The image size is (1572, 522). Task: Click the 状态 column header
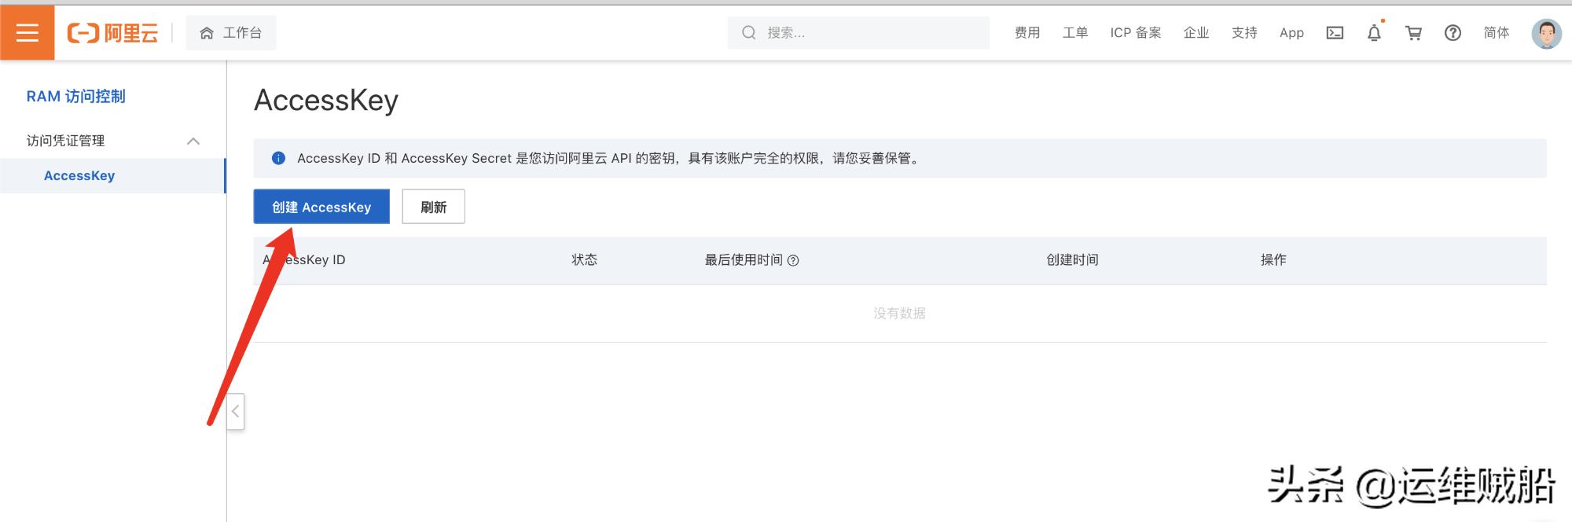click(x=584, y=260)
